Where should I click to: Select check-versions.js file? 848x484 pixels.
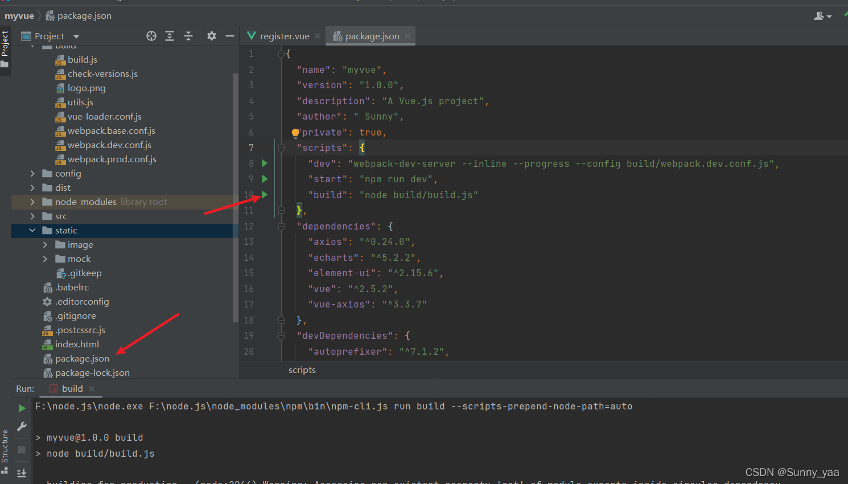[x=102, y=73]
